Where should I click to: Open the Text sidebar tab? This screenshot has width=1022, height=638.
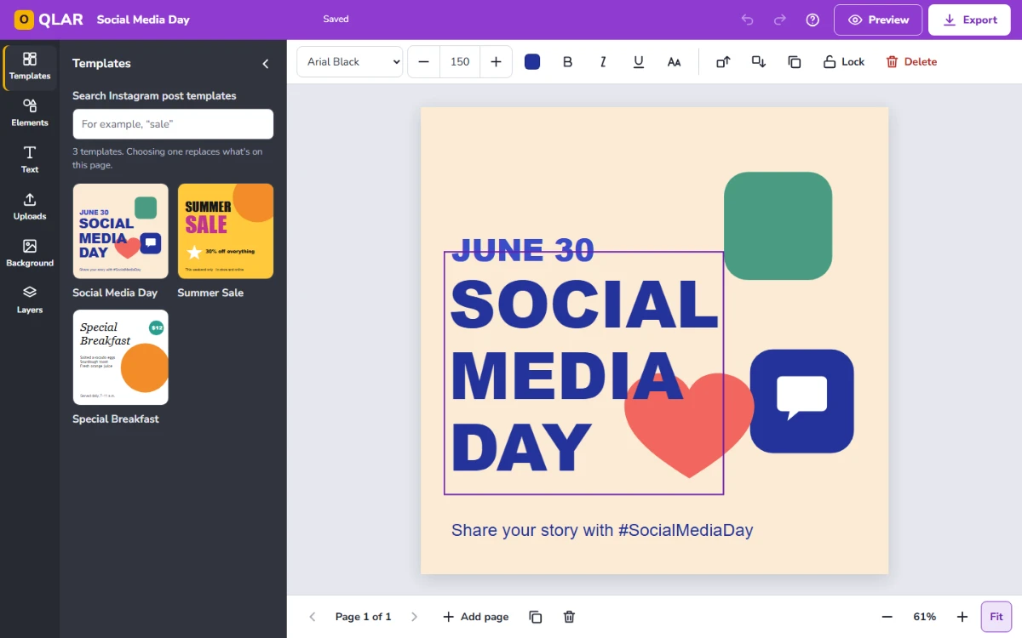[x=30, y=161]
